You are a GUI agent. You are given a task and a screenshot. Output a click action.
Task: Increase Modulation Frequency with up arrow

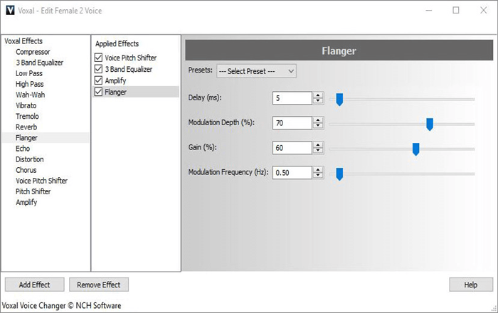point(318,169)
